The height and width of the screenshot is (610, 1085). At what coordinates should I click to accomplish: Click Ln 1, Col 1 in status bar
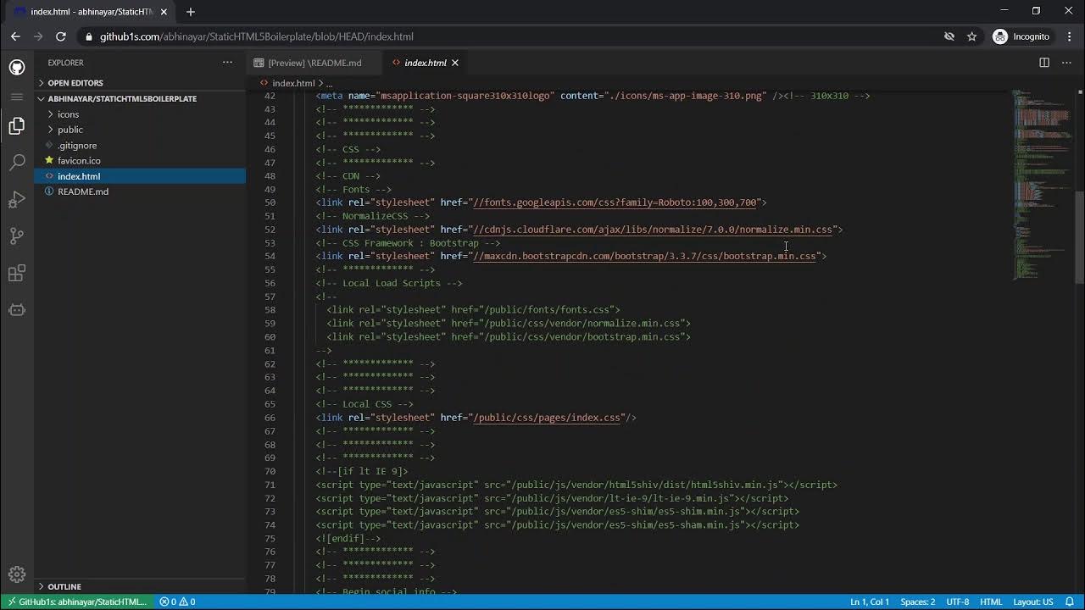click(870, 602)
